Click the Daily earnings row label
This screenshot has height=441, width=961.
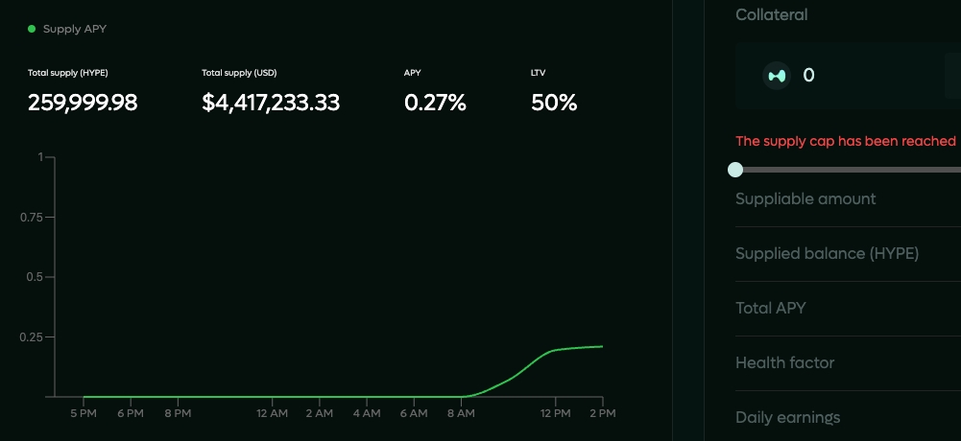(x=788, y=418)
